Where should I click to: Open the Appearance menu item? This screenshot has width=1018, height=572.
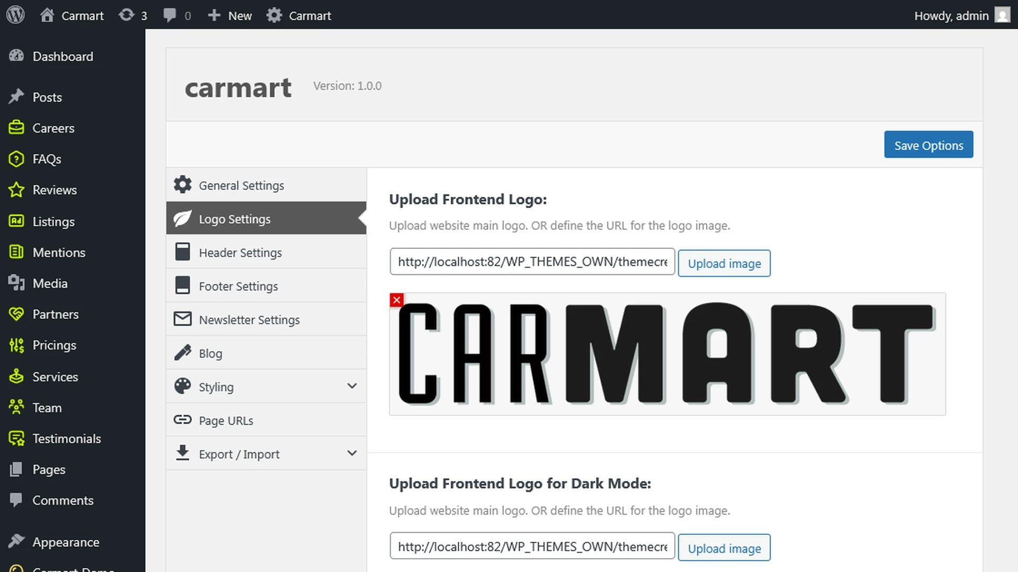(73, 542)
